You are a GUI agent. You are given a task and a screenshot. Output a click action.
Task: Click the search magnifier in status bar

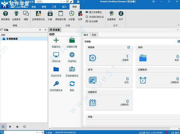[2, 132]
